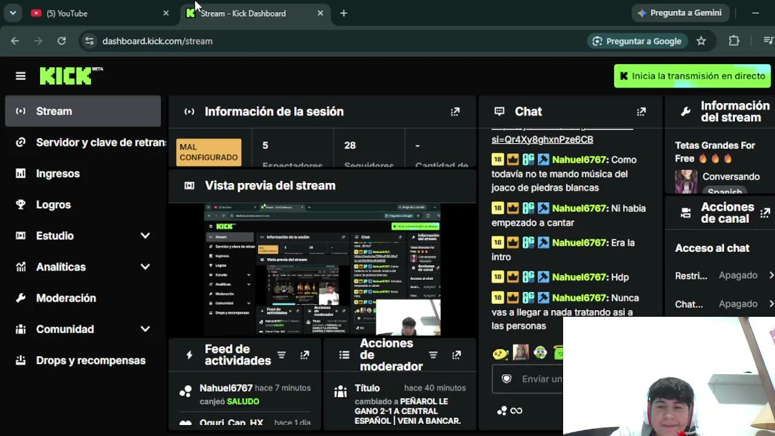Click Preguntar a Google button
The image size is (775, 436).
[x=637, y=41]
